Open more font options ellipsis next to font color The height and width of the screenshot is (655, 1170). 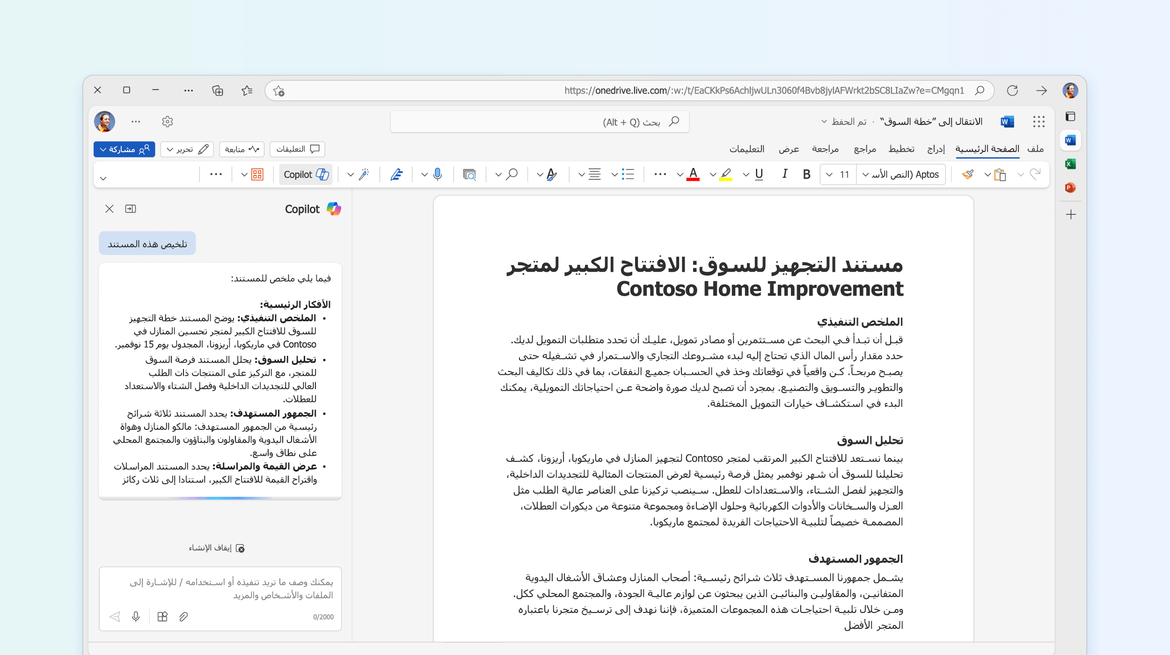pyautogui.click(x=660, y=175)
